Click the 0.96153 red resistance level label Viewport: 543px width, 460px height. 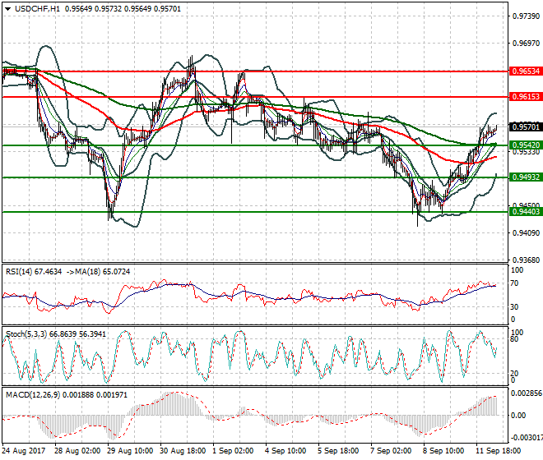(x=526, y=97)
